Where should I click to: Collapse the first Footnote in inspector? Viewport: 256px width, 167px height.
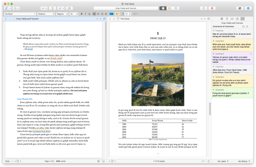click(x=214, y=31)
